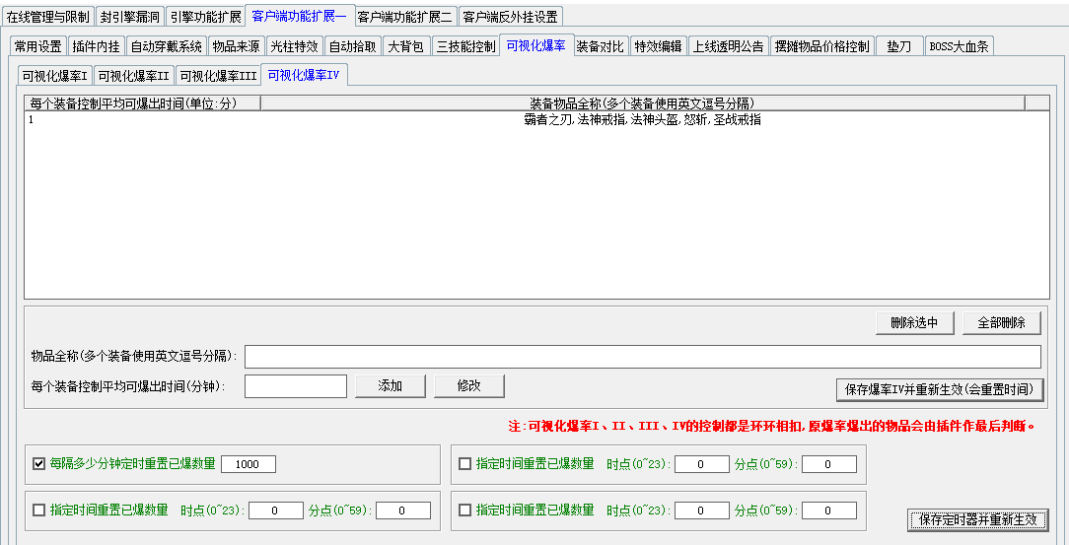1069x545 pixels.
Task: Open the 大背包 tab
Action: click(405, 46)
